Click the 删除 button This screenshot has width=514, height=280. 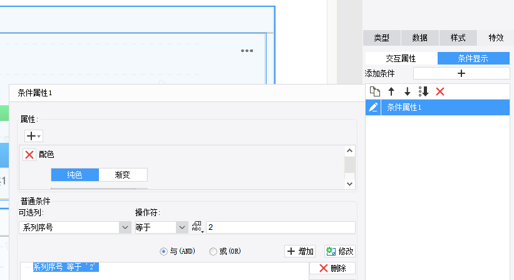coord(332,268)
